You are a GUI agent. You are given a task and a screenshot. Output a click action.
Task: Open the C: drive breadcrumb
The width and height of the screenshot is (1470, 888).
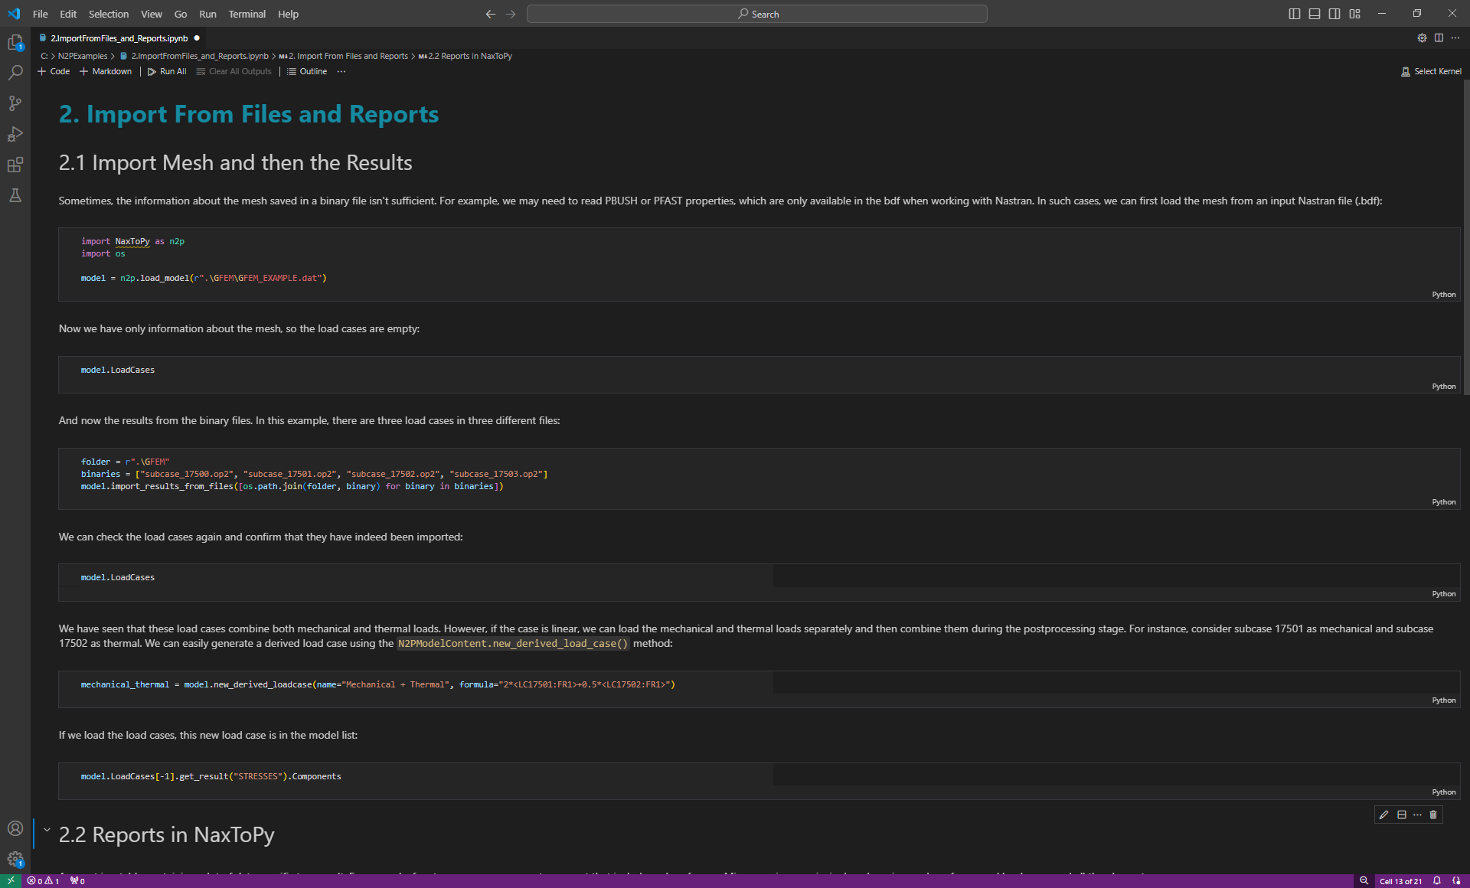(x=44, y=56)
